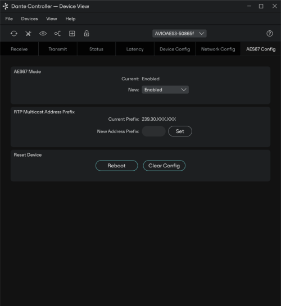This screenshot has width=281, height=306.
Task: Minimize the Dante Controller window
Action: pos(249,6)
